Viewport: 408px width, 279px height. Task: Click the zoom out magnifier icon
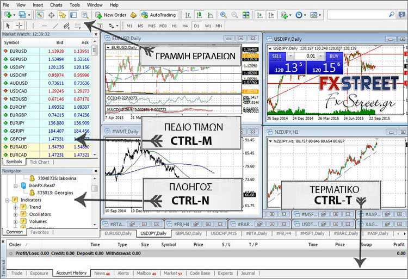(233, 15)
